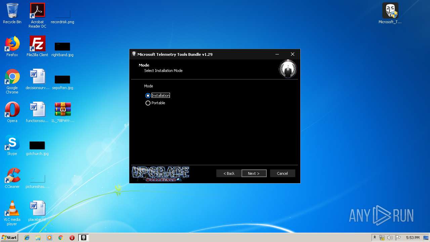This screenshot has height=242, width=430.
Task: Open the Action Center flag icon
Action: tap(398, 238)
